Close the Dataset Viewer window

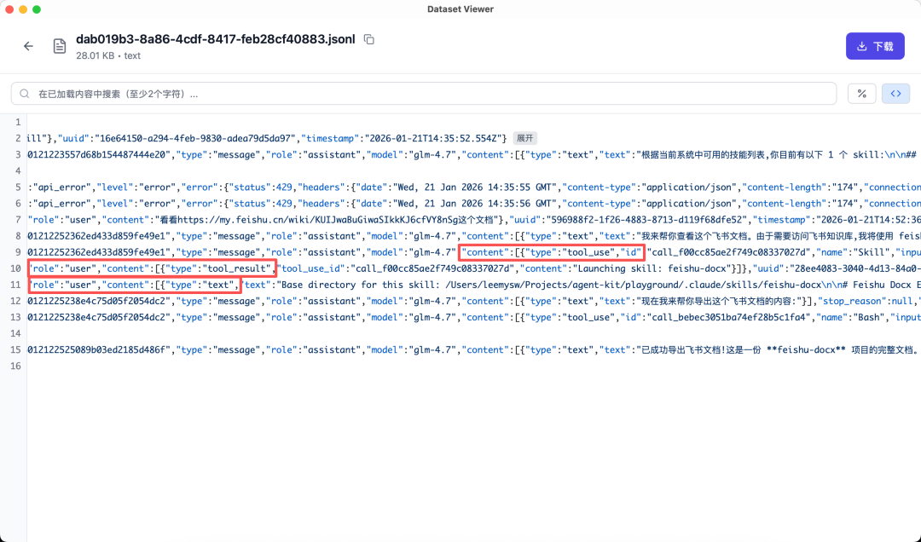click(9, 9)
